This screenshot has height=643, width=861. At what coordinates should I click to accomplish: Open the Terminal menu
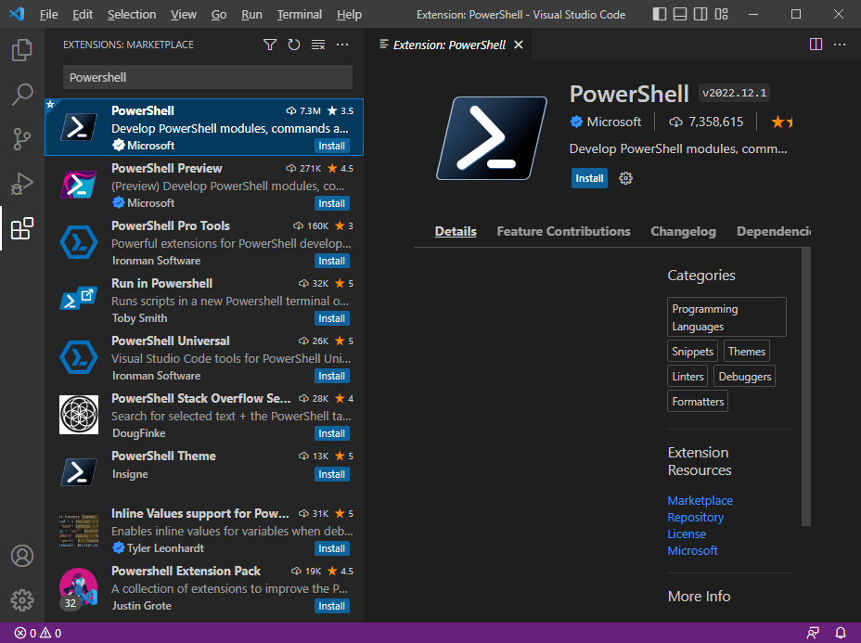[x=299, y=14]
